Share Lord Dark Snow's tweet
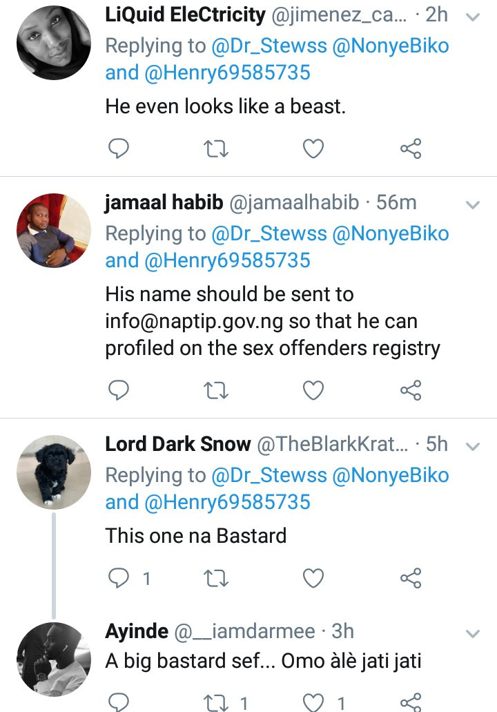This screenshot has height=712, width=497. click(x=411, y=578)
